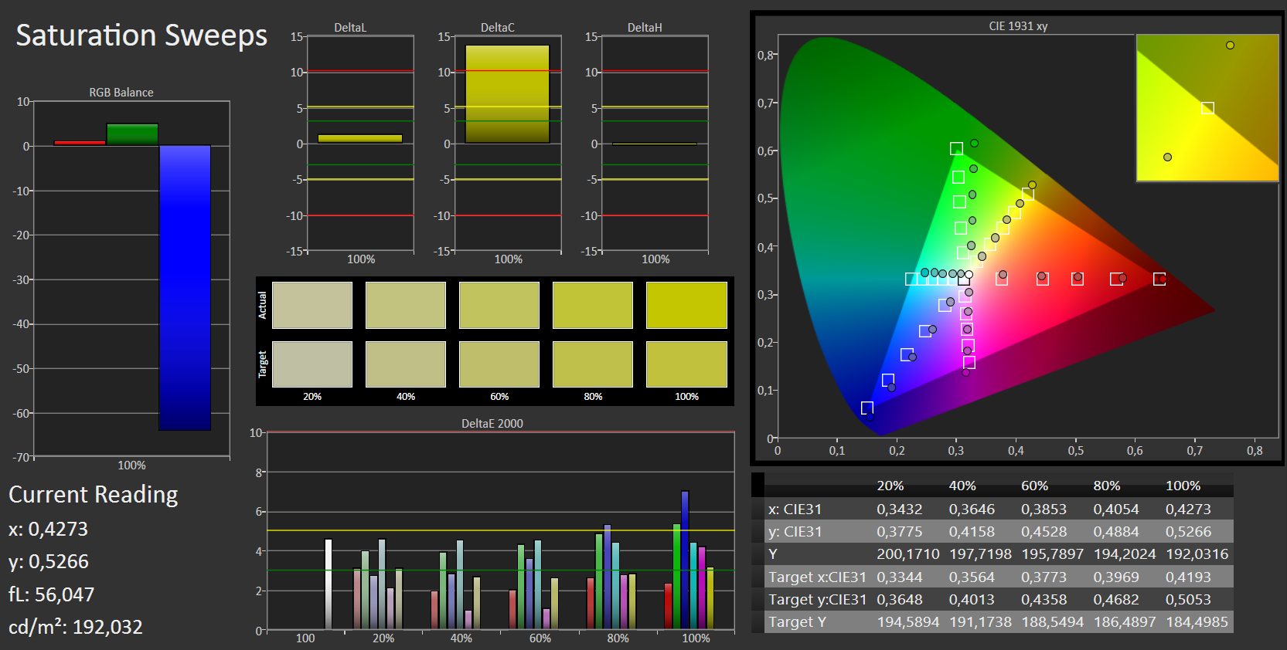The height and width of the screenshot is (650, 1287).
Task: Click the CIE 1931 xy chart title
Action: pos(1018,26)
